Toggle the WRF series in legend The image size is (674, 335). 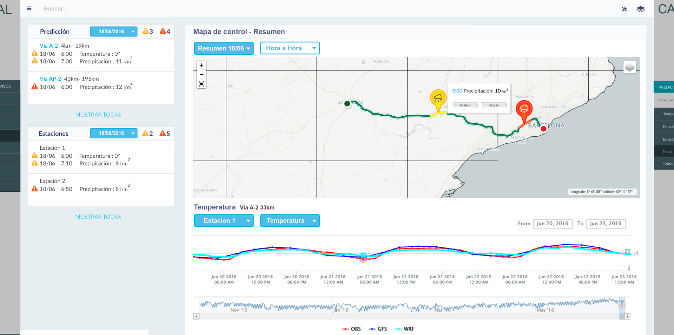(x=405, y=329)
